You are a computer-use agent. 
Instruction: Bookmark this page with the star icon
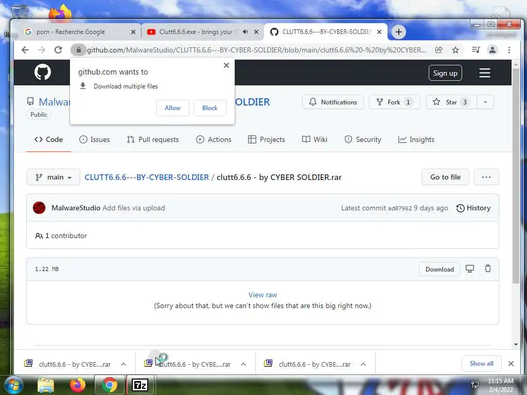(455, 50)
